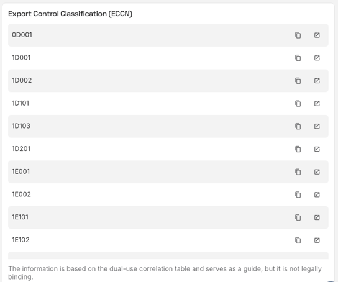Open 1E001 external link
The height and width of the screenshot is (282, 338).
click(317, 172)
